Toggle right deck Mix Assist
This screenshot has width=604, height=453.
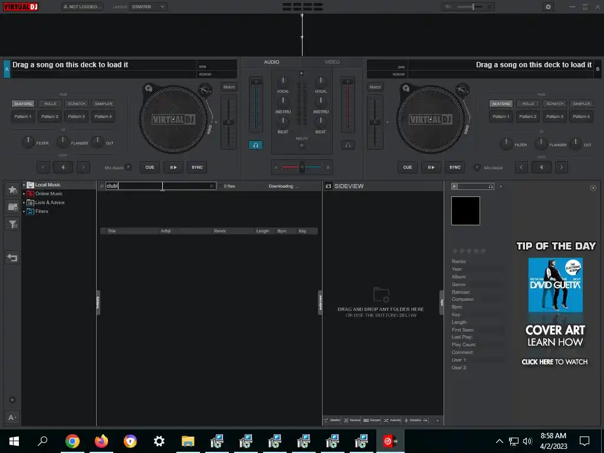pyautogui.click(x=477, y=167)
